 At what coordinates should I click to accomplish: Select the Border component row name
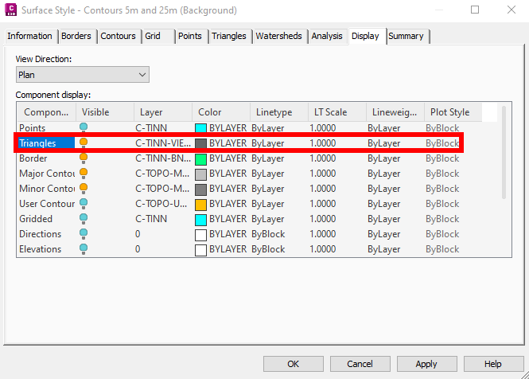click(x=33, y=158)
